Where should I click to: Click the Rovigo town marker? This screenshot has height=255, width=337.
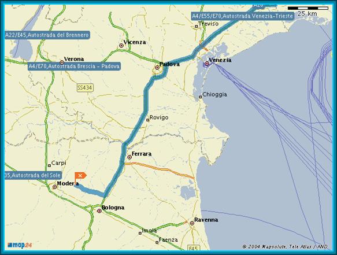pos(147,120)
